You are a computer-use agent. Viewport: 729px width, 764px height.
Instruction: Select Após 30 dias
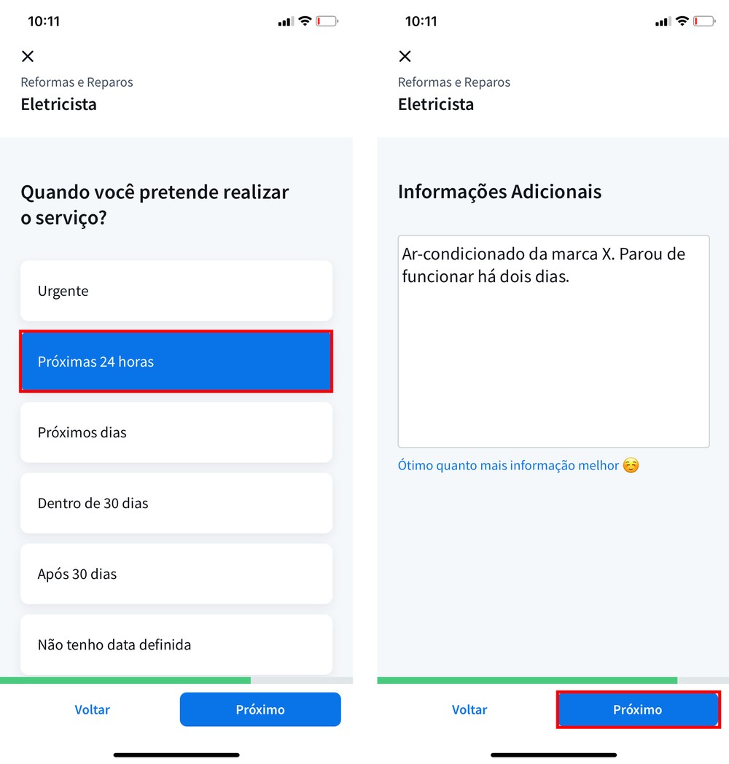(x=176, y=574)
